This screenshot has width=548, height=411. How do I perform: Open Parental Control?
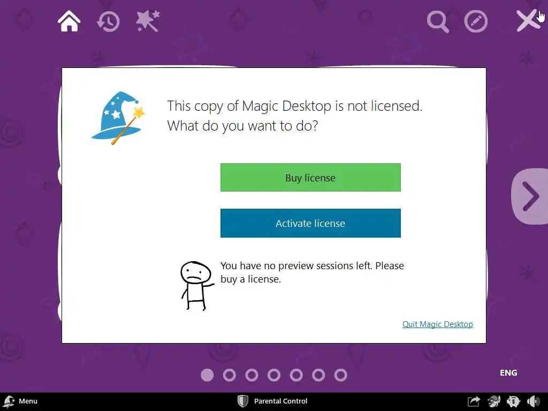click(272, 401)
